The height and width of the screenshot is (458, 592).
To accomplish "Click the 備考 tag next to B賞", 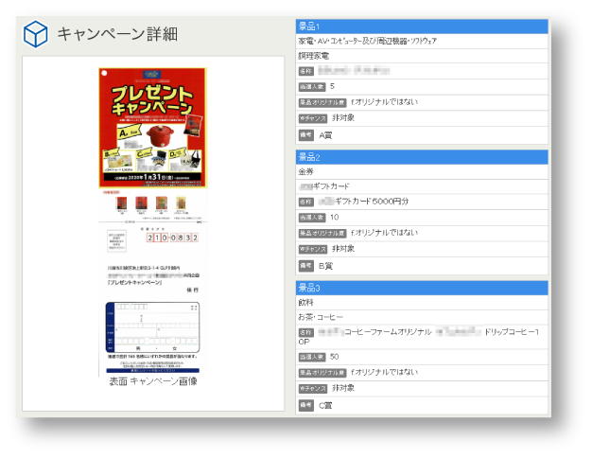I will coord(305,266).
